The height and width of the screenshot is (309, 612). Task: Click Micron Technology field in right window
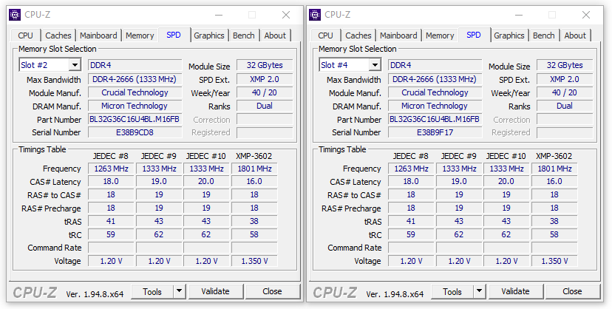click(x=435, y=106)
